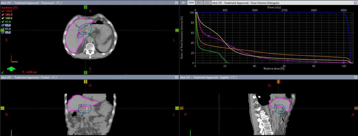This screenshot has width=358, height=136.
Task: Click right-edge plane marker in Sagittal view
Action: (x=356, y=108)
